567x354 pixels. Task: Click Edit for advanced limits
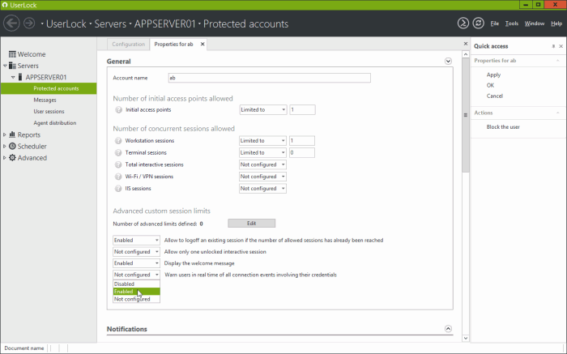click(251, 224)
